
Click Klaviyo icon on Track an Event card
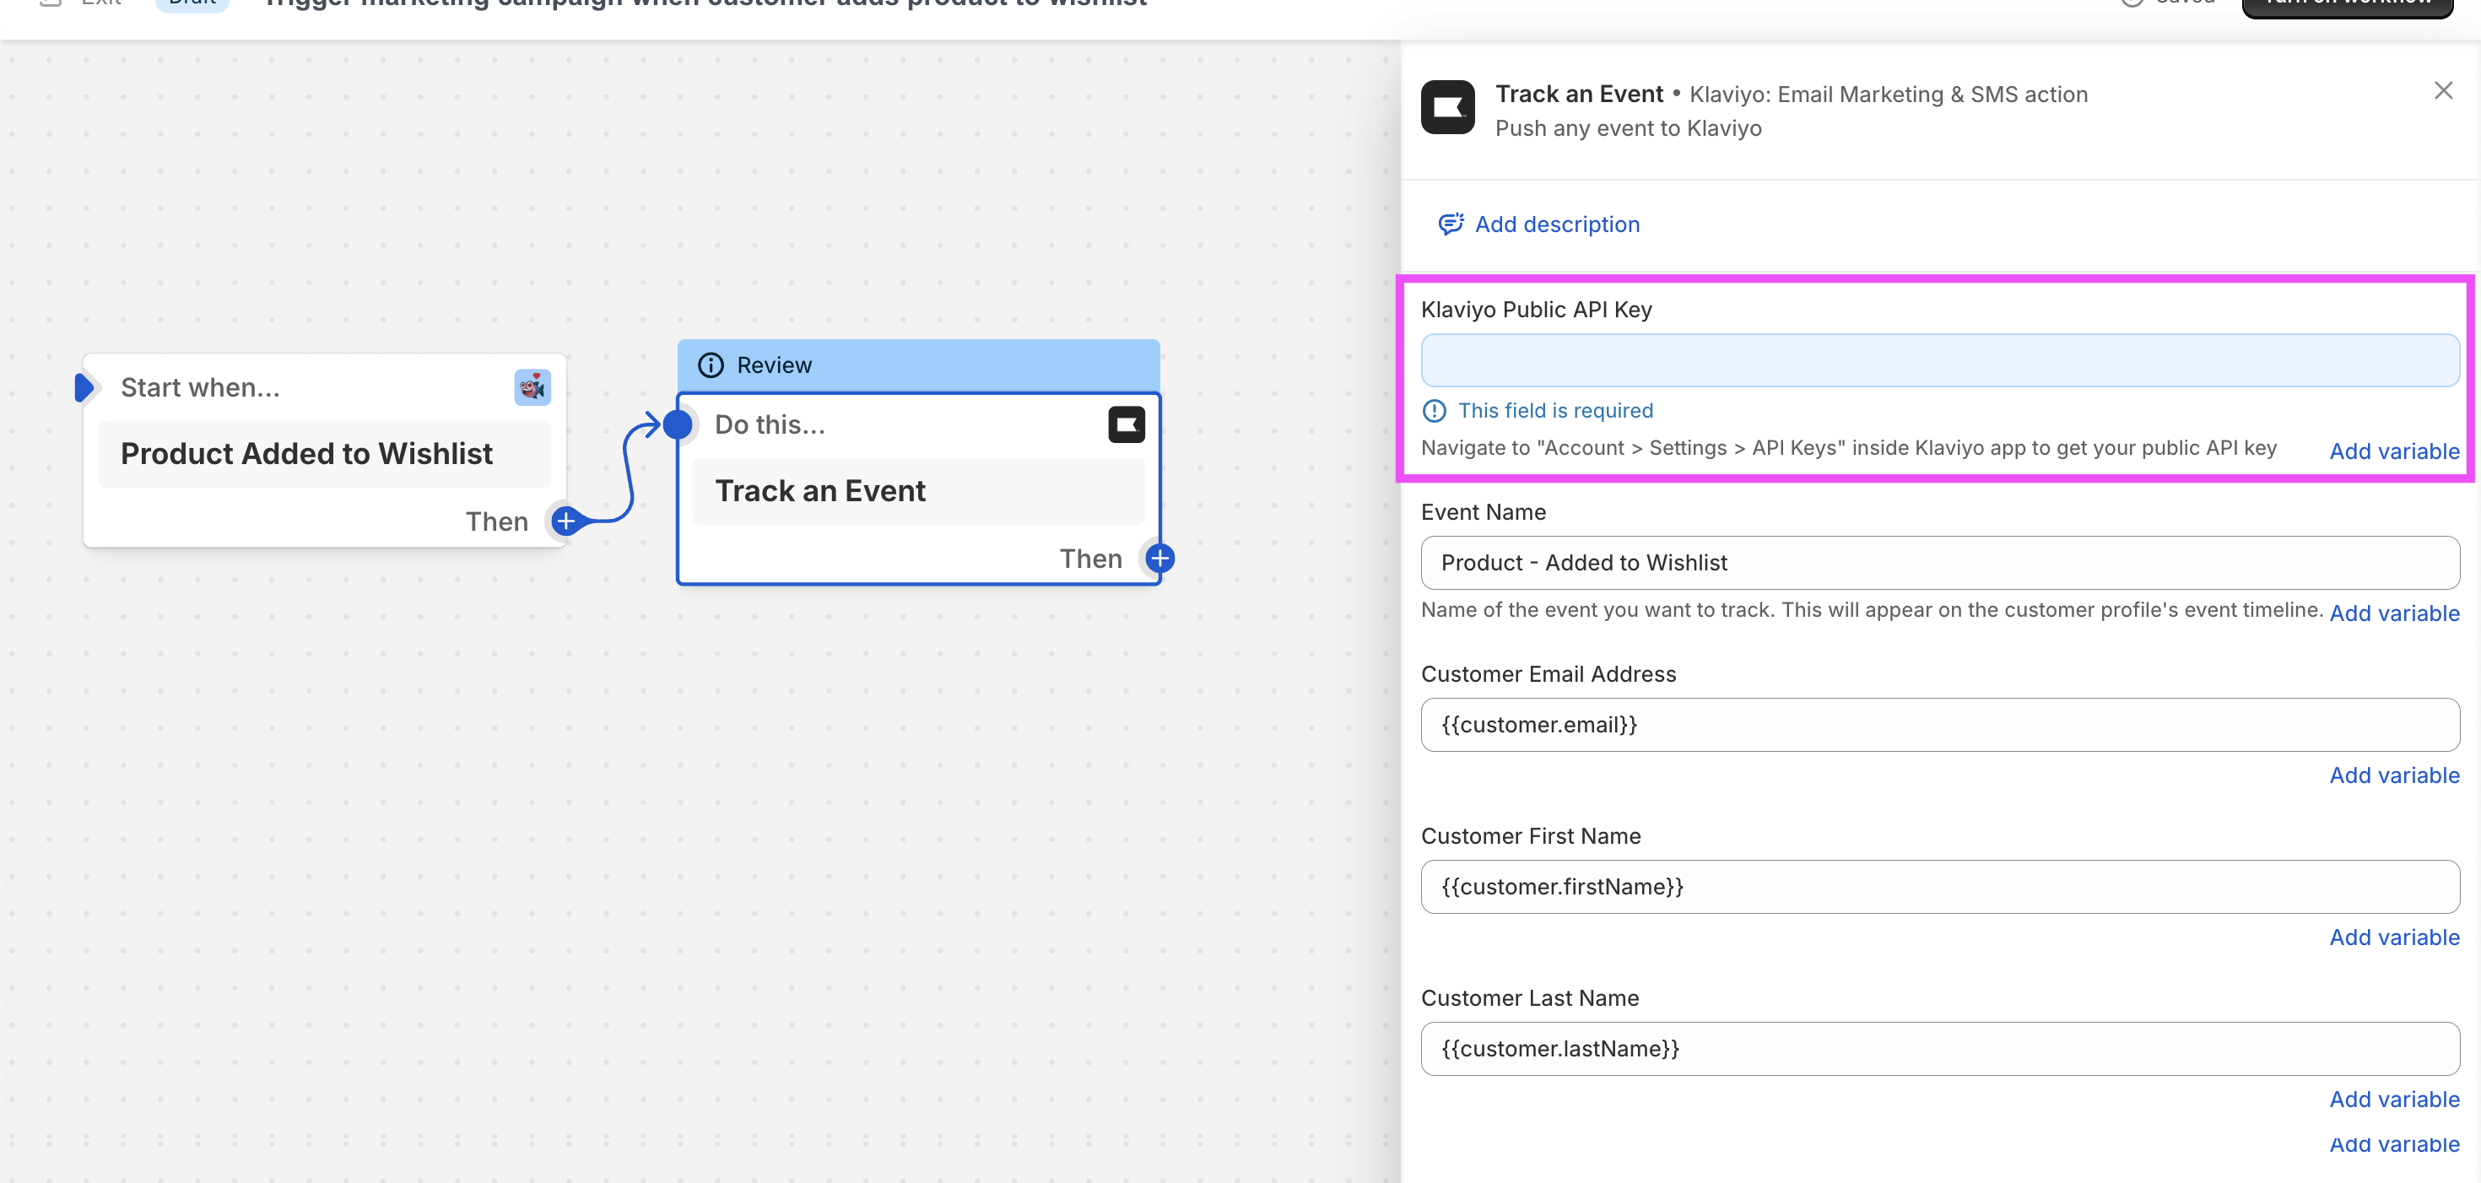[x=1126, y=424]
